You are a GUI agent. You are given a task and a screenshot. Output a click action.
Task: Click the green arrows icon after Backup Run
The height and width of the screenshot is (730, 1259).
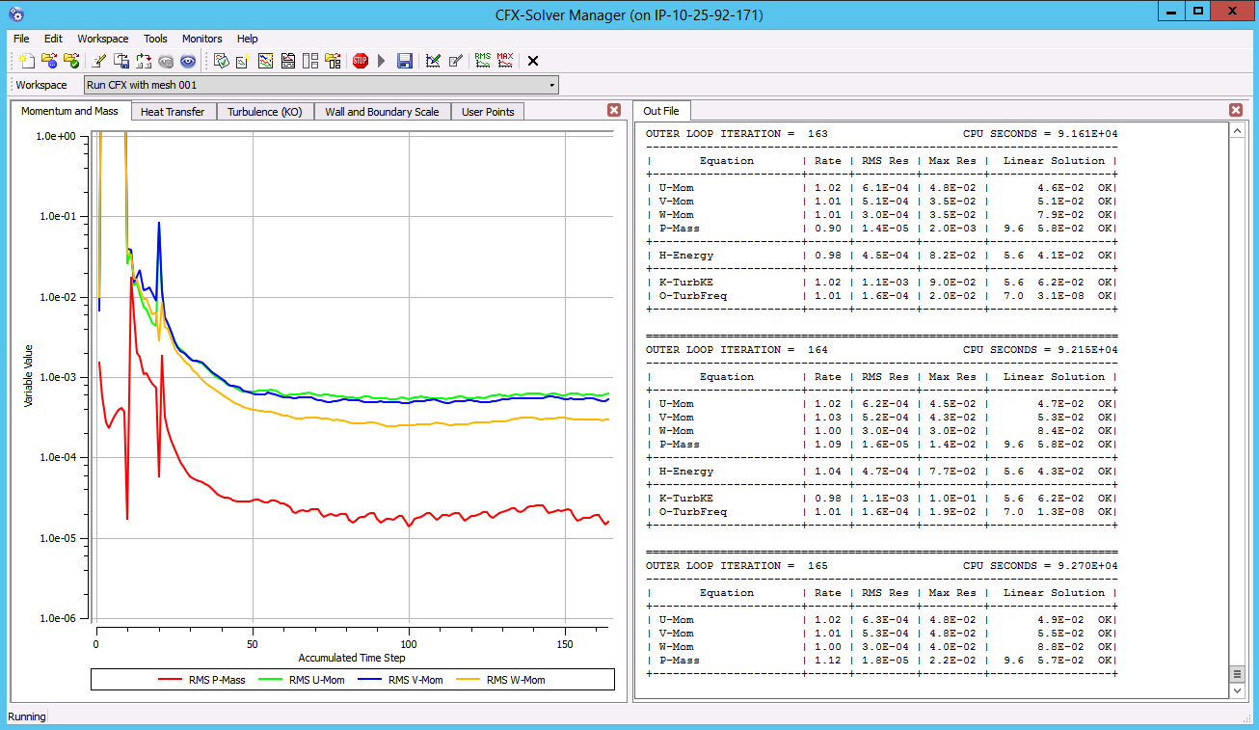(x=144, y=61)
